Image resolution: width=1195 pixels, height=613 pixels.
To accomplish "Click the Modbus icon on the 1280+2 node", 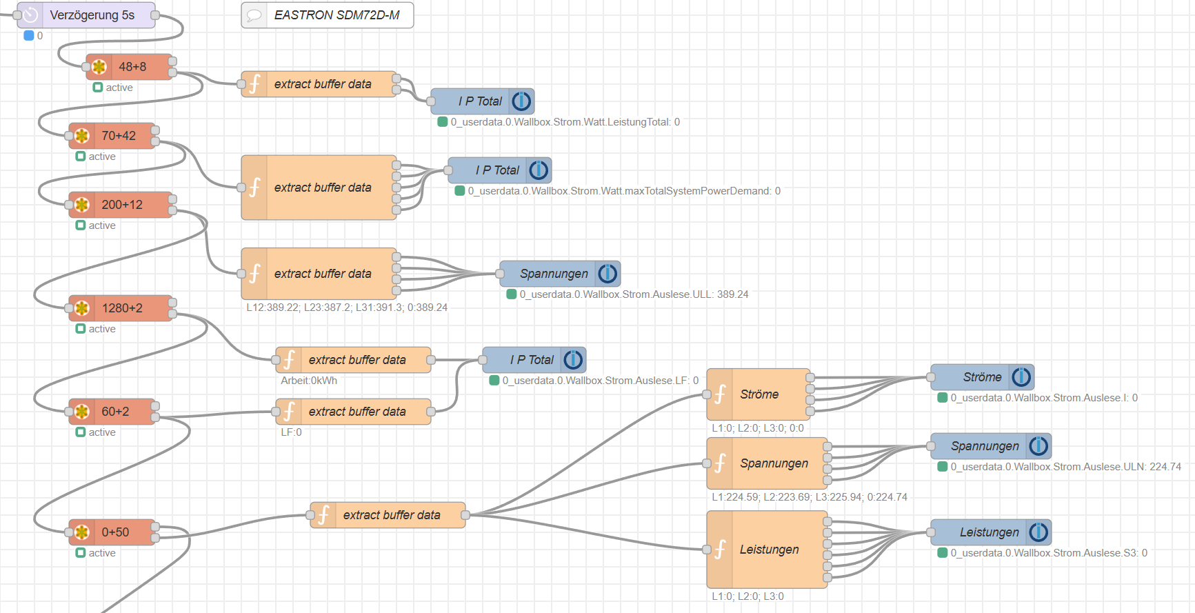I will 82,308.
